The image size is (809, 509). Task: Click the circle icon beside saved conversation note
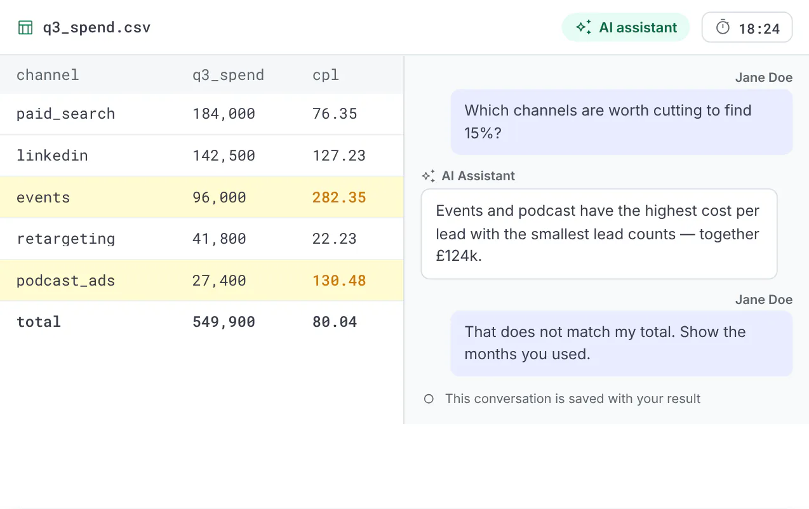coord(429,399)
